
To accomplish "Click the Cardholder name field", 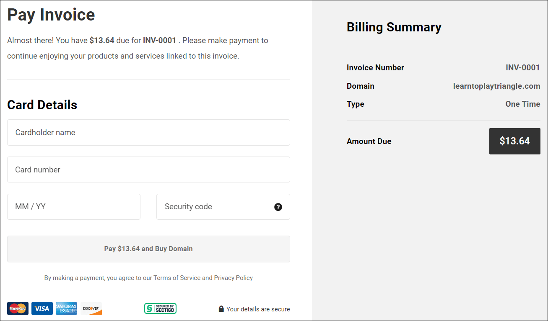I will click(x=148, y=132).
